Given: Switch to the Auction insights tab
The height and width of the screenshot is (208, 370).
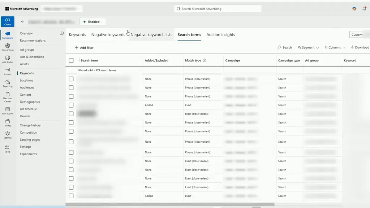Looking at the screenshot, I should click(x=221, y=35).
